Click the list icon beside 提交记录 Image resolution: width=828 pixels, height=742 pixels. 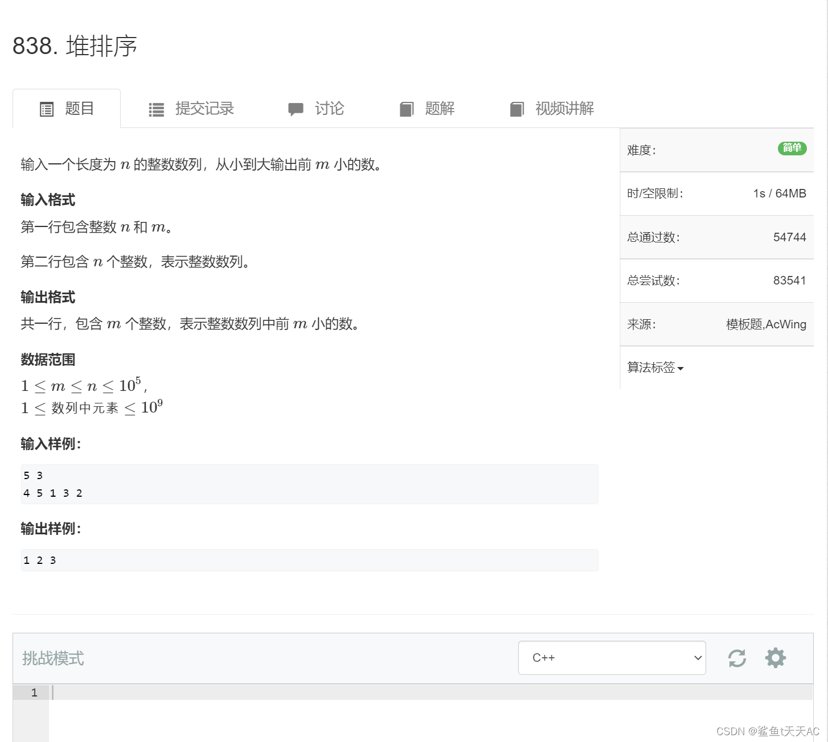[155, 109]
